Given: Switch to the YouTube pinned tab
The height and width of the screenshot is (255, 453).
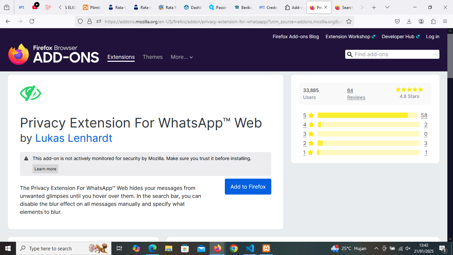Looking at the screenshot, I should (35, 7).
